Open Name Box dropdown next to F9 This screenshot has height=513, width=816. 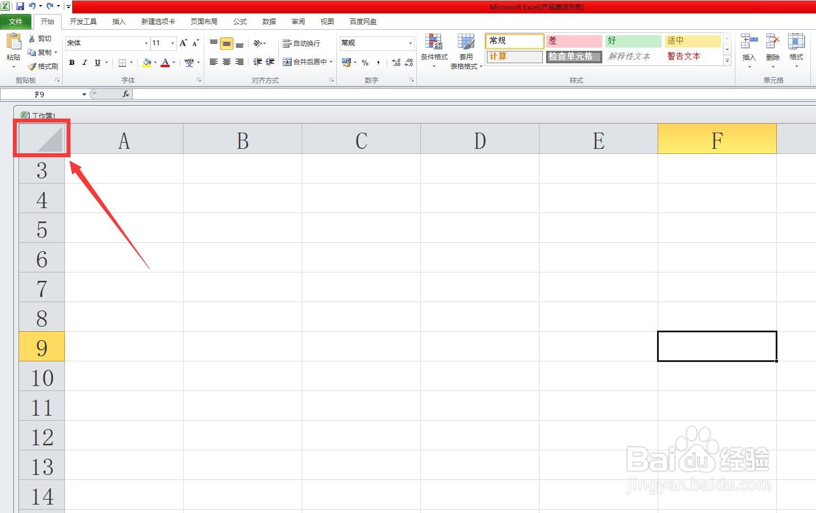pyautogui.click(x=84, y=94)
